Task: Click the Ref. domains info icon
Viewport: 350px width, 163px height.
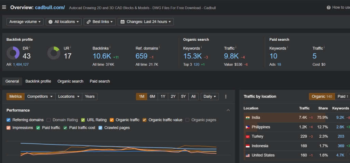Action: [x=159, y=47]
